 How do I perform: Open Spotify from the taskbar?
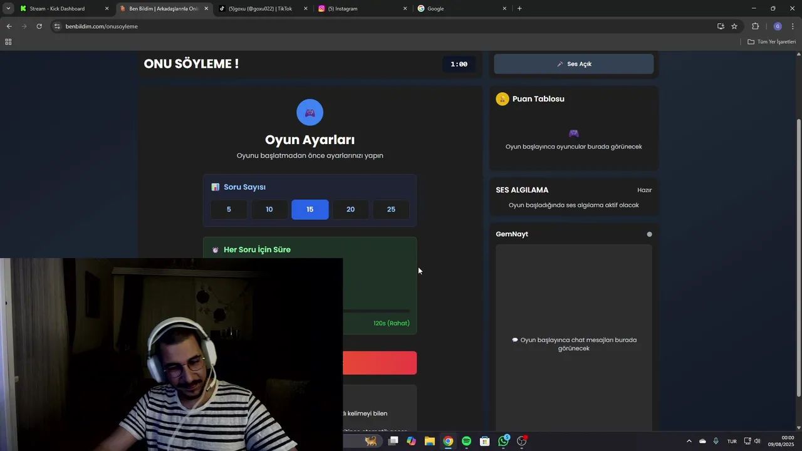tap(466, 441)
